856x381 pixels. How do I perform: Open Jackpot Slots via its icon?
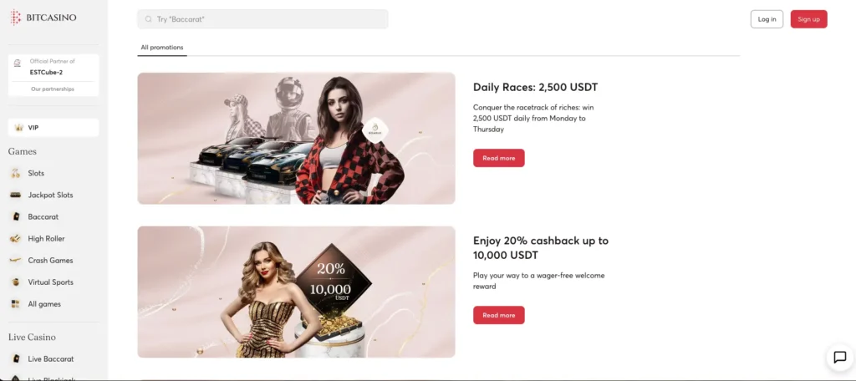pos(16,195)
